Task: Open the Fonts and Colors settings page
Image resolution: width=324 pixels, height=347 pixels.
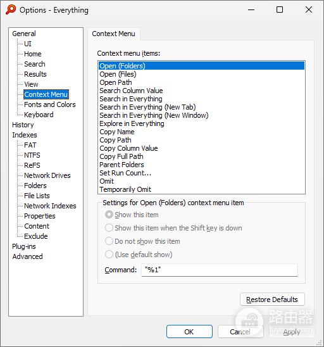Action: click(x=50, y=104)
